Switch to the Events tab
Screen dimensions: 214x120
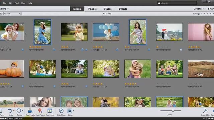(123, 9)
